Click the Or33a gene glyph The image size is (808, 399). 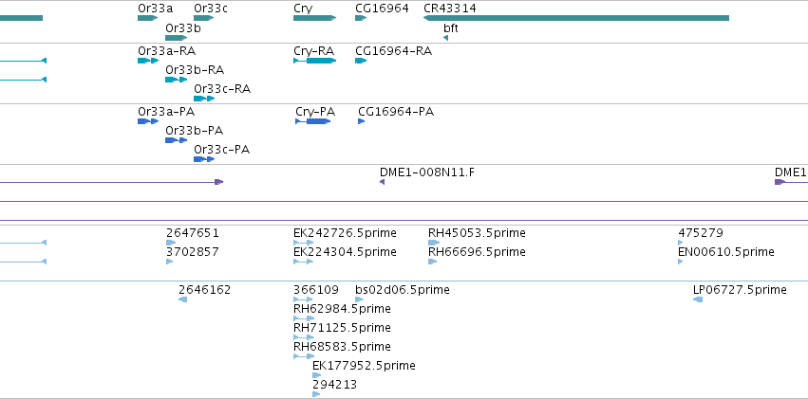point(147,18)
